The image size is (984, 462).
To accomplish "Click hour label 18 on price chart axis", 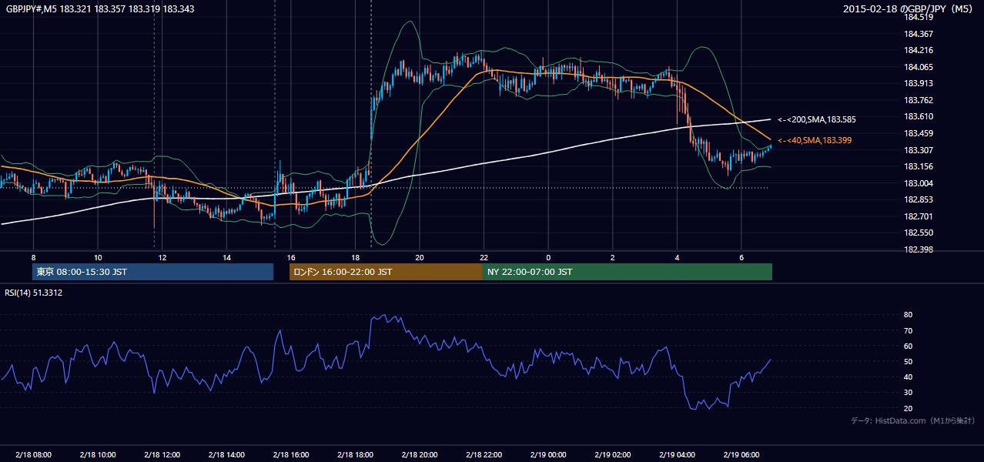I will point(355,257).
